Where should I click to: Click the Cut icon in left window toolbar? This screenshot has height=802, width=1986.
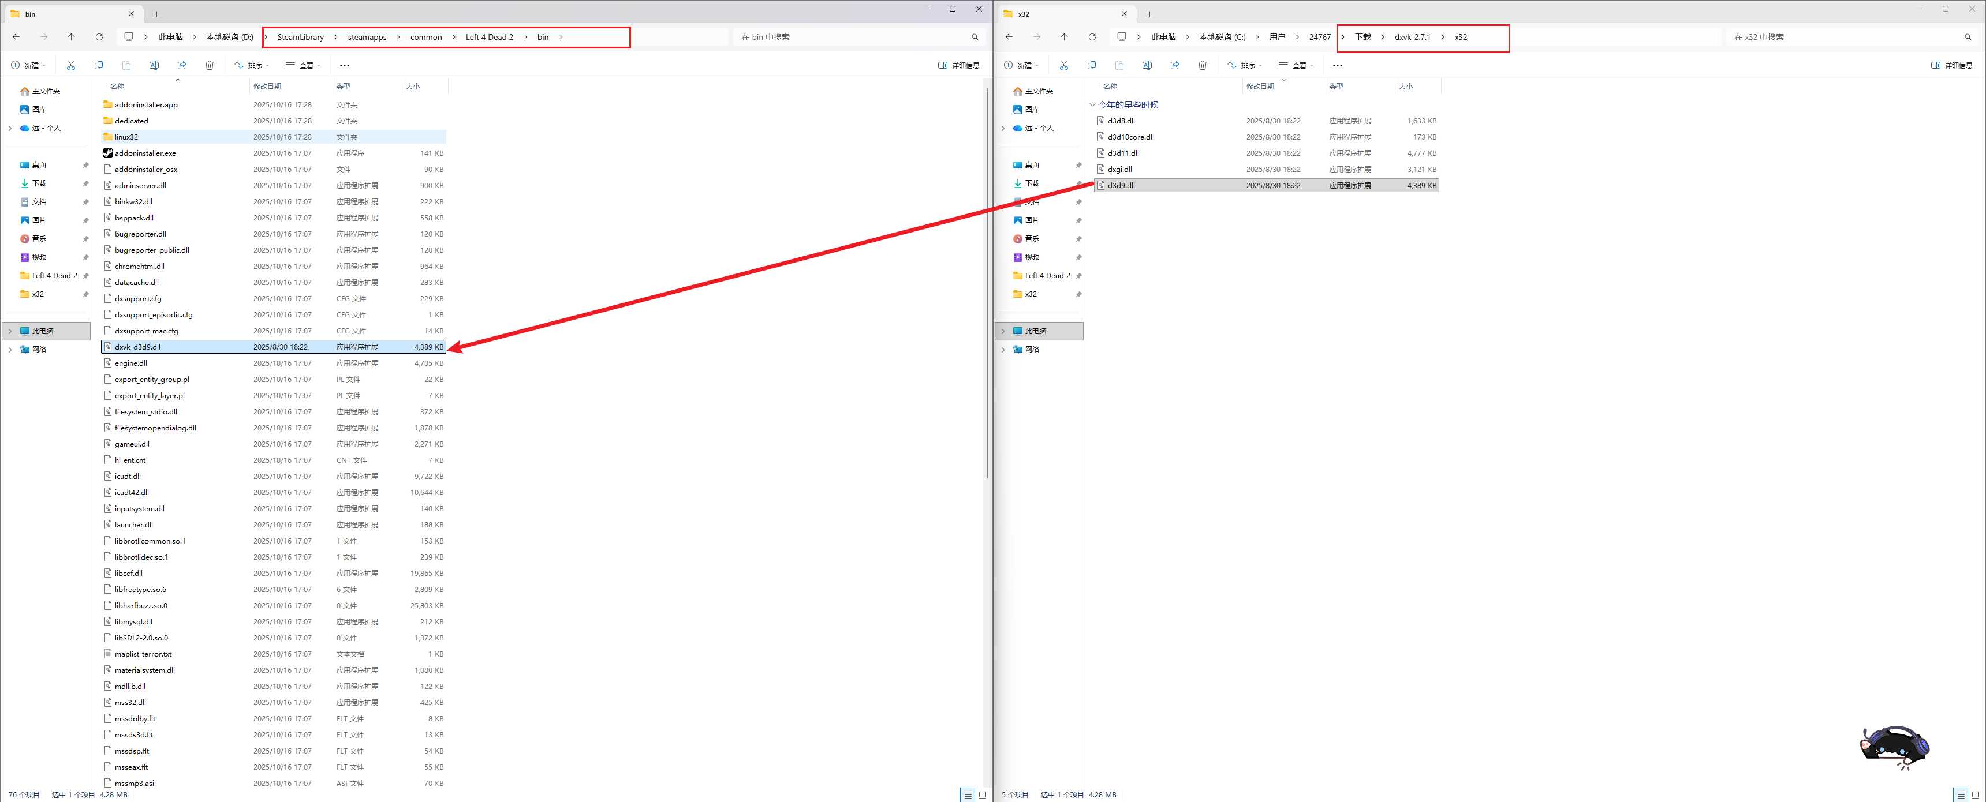[71, 65]
